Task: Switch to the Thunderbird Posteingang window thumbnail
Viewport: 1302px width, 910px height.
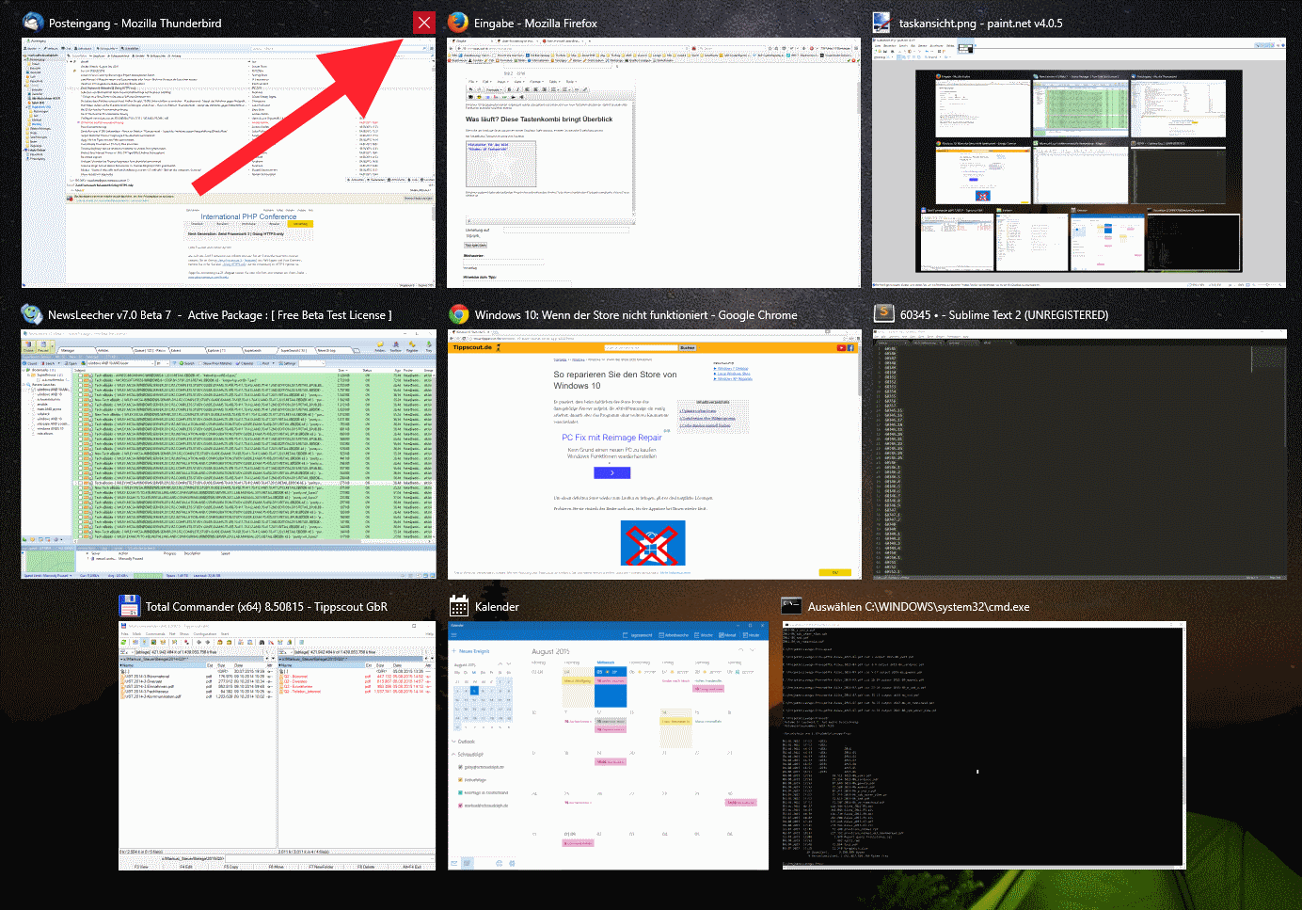Action: point(229,163)
